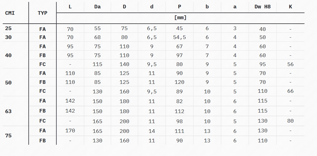Select the K column header
The image size is (317, 156).
290,7
